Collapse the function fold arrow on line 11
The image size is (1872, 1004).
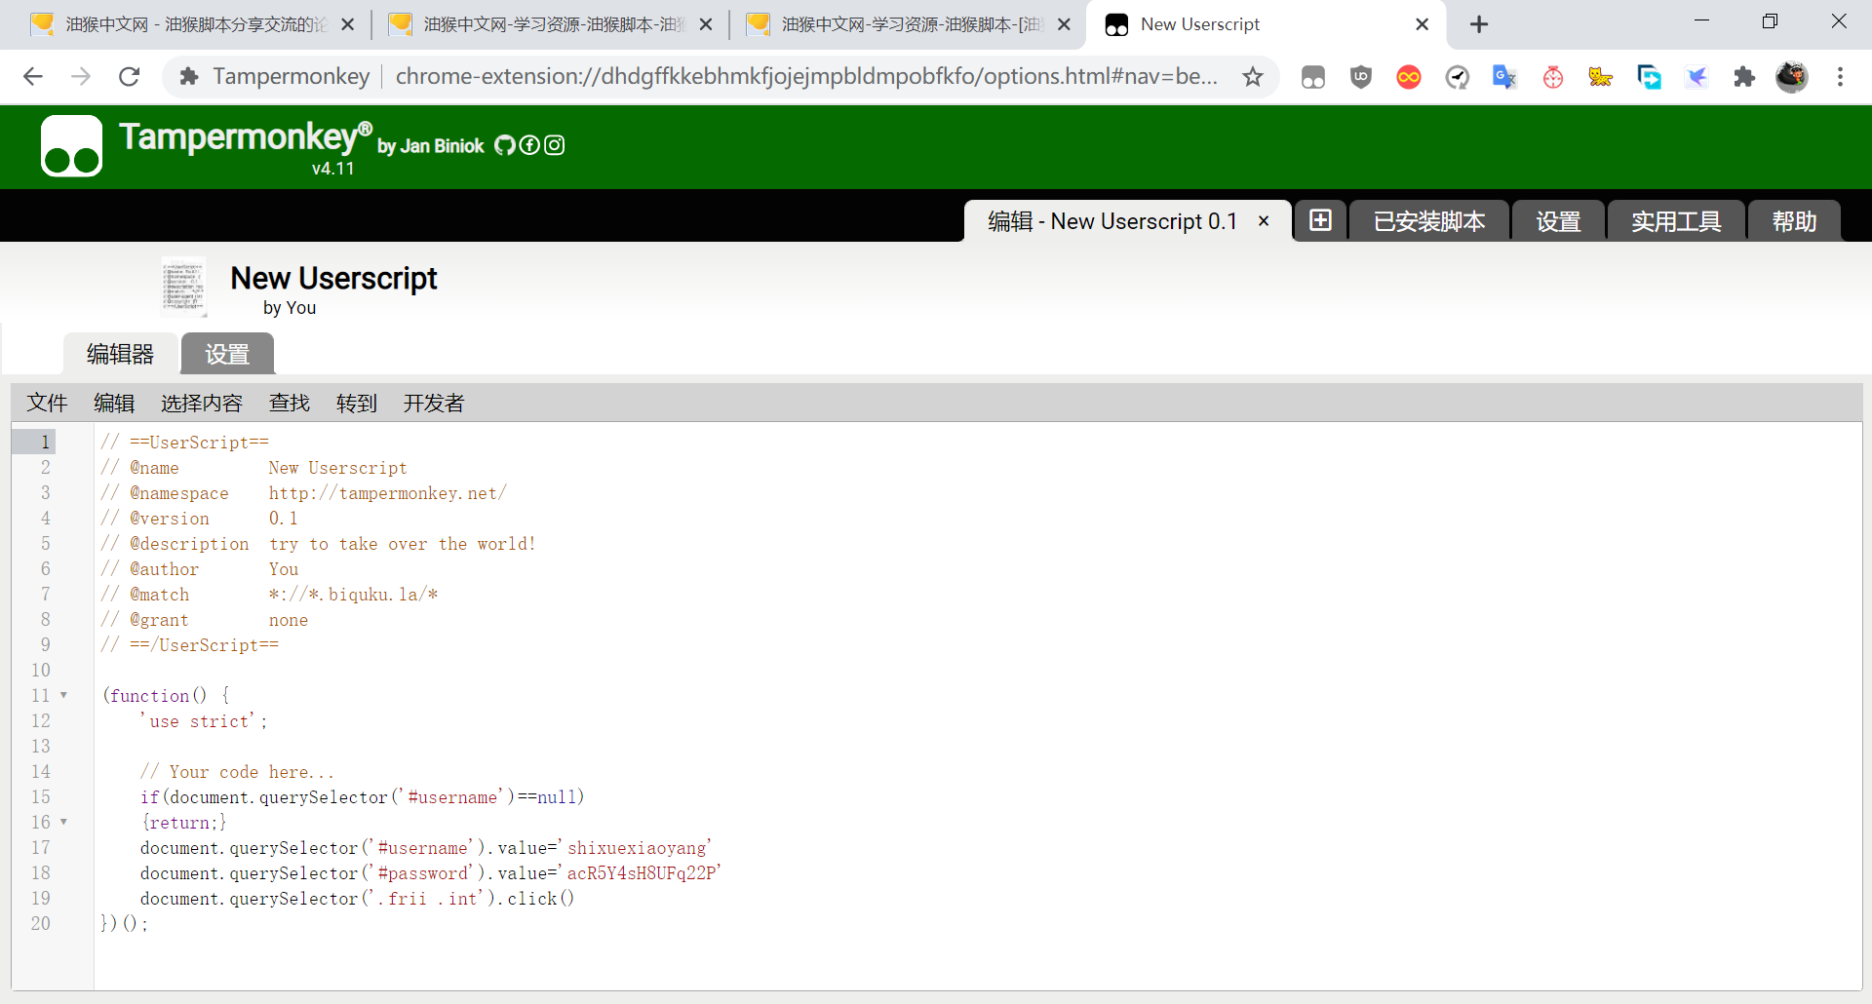click(x=64, y=695)
